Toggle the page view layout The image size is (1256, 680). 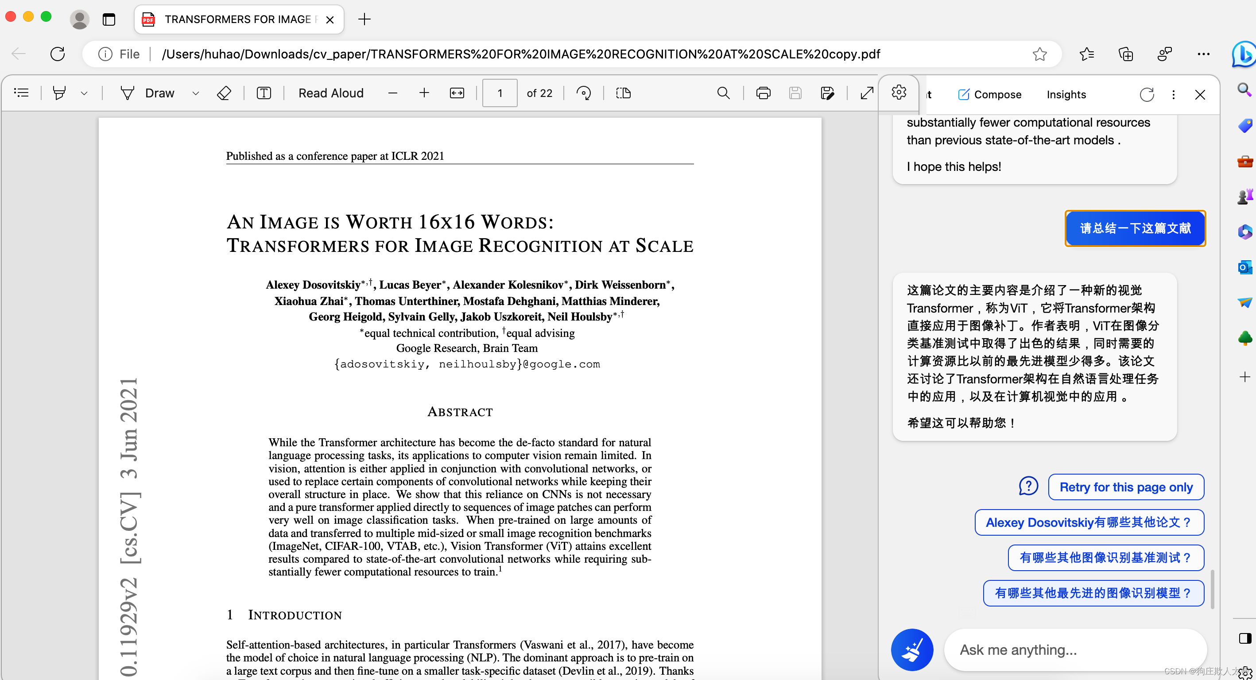click(623, 93)
